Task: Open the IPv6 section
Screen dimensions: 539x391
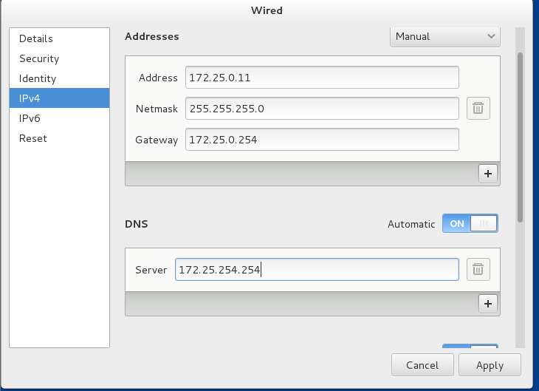Action: [x=60, y=118]
